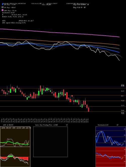Click the magenta 200-day moving average line
The image size is (126, 167).
tap(59, 32)
